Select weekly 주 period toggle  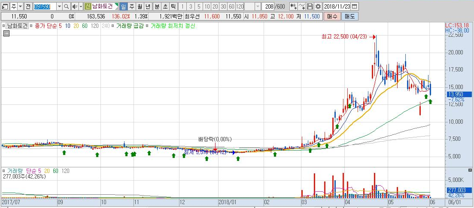[132, 6]
